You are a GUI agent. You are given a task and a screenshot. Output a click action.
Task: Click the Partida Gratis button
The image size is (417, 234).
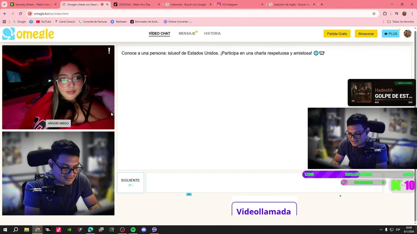(x=337, y=34)
